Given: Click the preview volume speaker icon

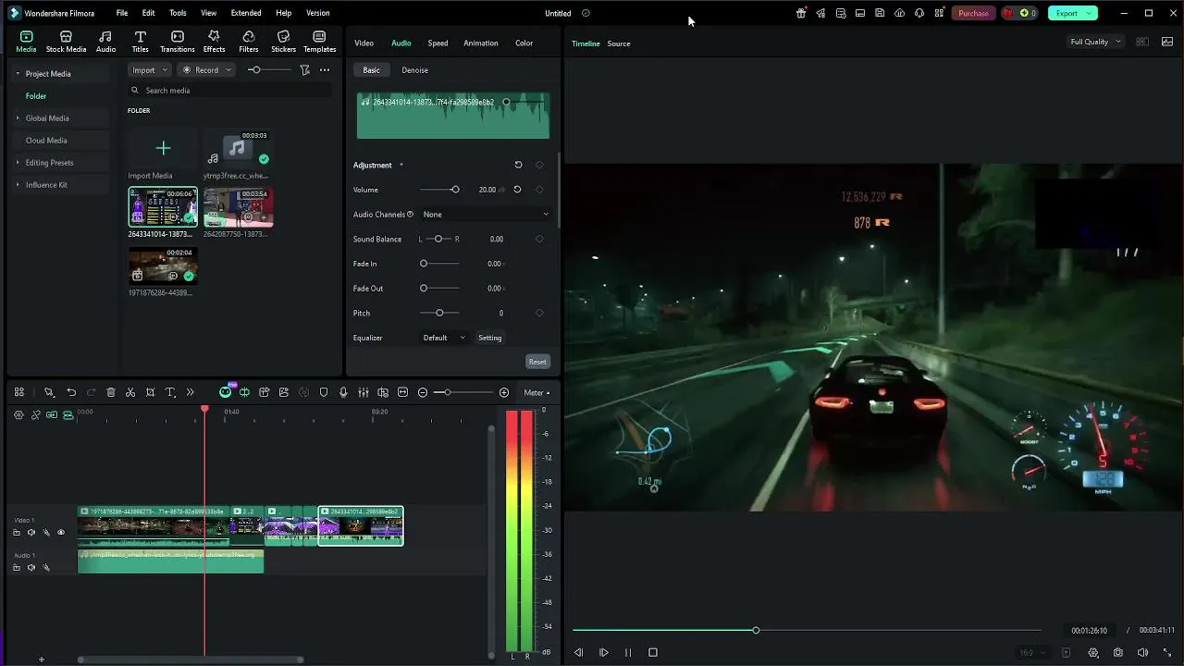Looking at the screenshot, I should pyautogui.click(x=1142, y=652).
